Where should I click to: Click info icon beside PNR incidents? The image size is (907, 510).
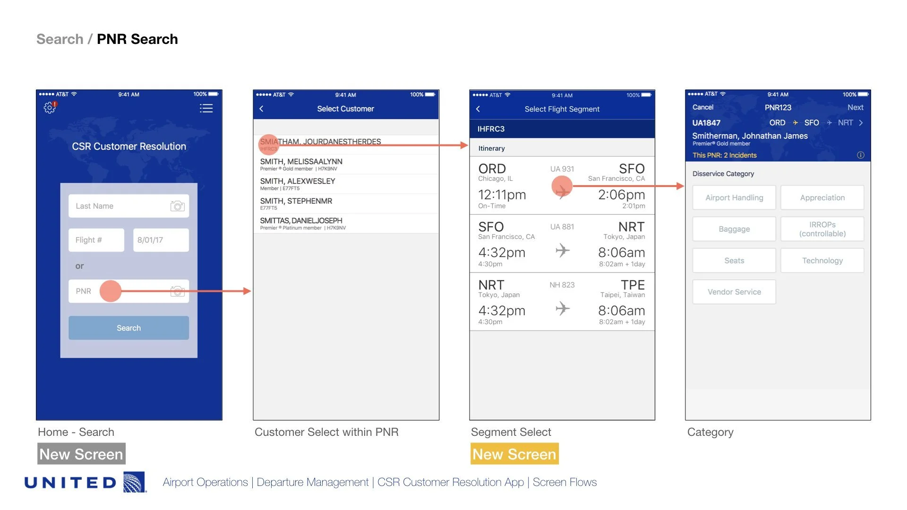(x=860, y=155)
